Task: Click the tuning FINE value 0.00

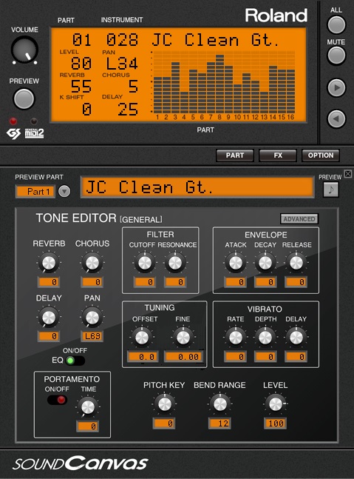Action: (x=184, y=357)
